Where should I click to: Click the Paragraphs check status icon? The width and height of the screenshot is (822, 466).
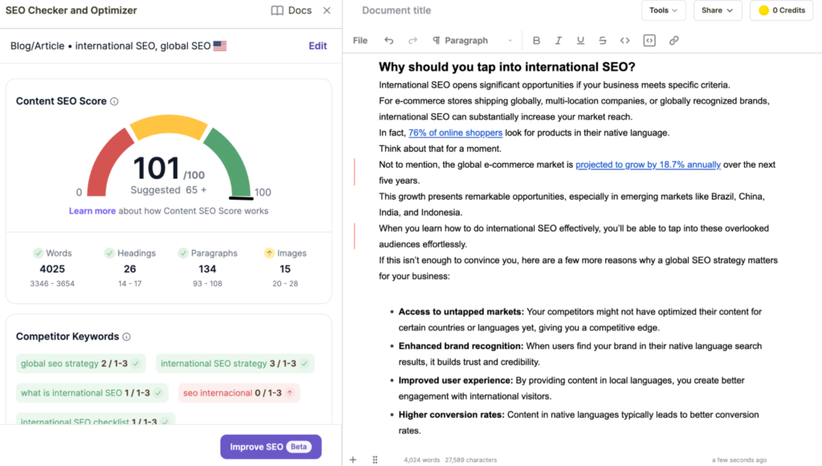tap(182, 253)
